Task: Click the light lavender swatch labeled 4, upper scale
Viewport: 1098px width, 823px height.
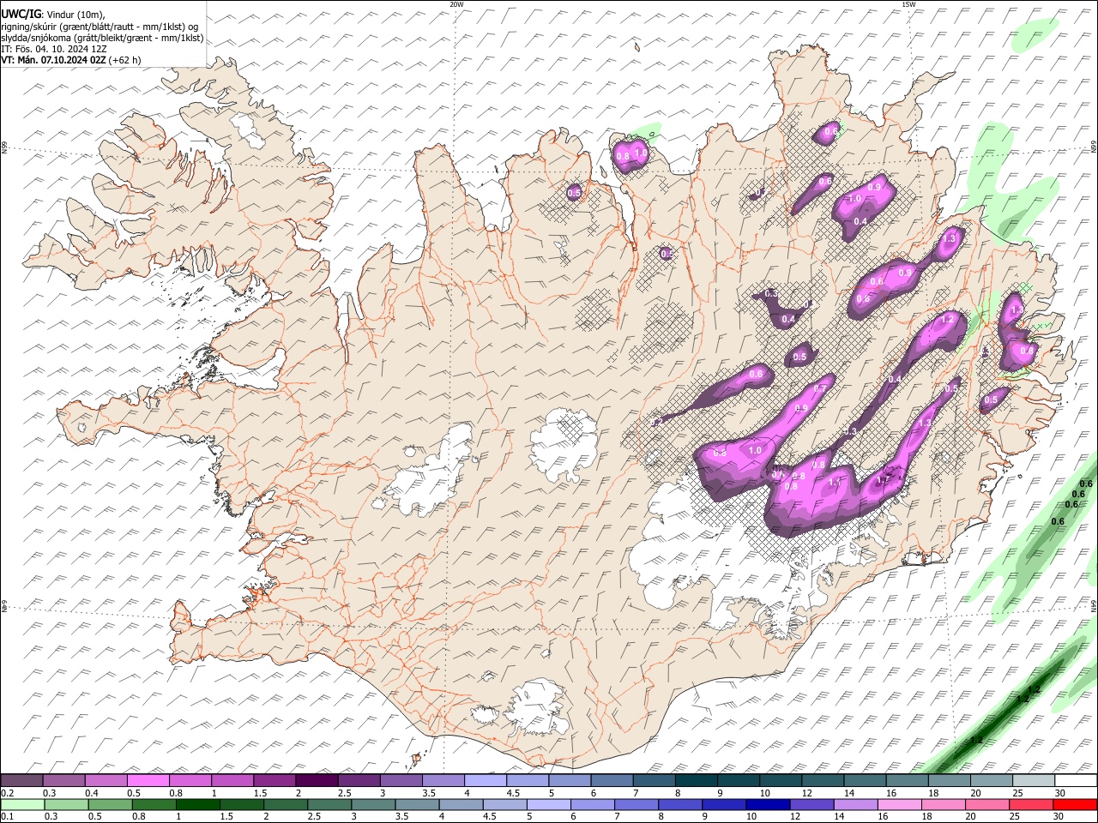Action: pos(485,780)
